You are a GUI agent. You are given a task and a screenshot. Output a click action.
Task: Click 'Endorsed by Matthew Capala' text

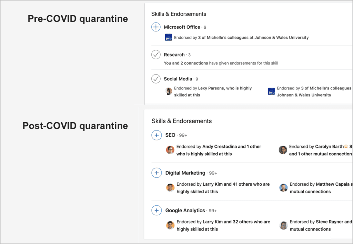tap(320, 184)
